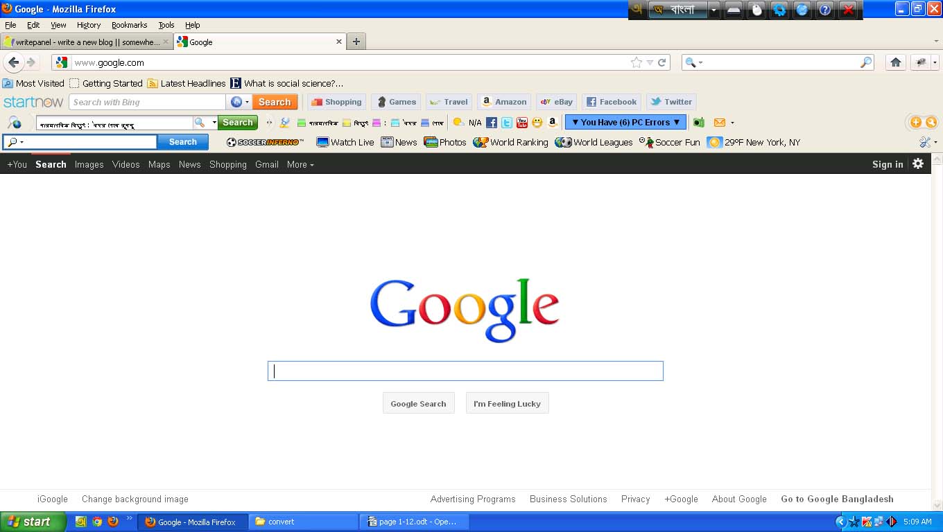Click the 'Search with Bing' input field
The height and width of the screenshot is (532, 943).
pos(147,102)
